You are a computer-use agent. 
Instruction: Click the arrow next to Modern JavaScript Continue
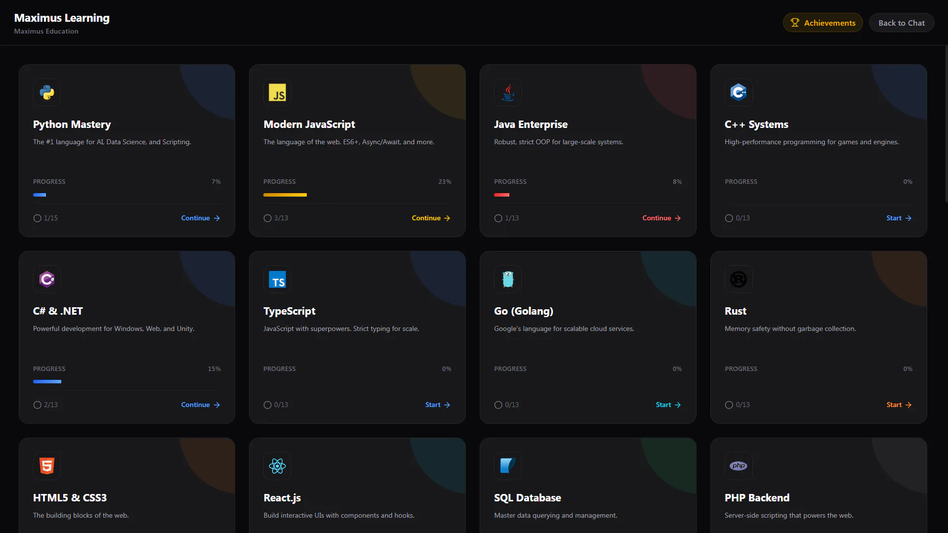pyautogui.click(x=447, y=218)
